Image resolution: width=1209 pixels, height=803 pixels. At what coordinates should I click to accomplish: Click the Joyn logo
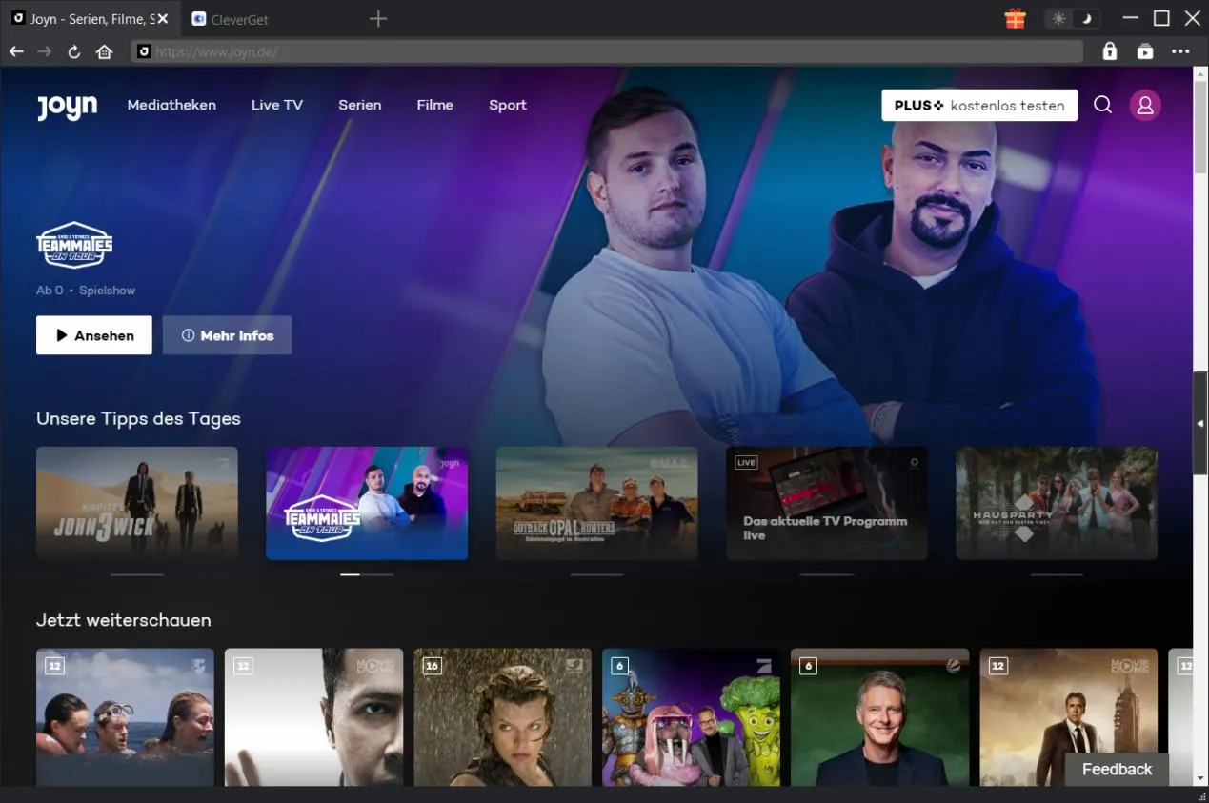pyautogui.click(x=67, y=107)
